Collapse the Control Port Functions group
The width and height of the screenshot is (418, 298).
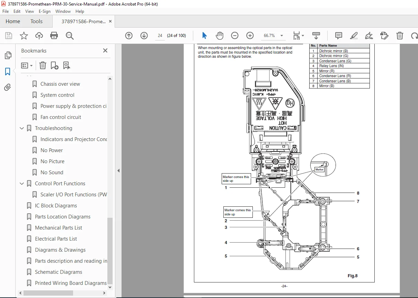click(22, 184)
